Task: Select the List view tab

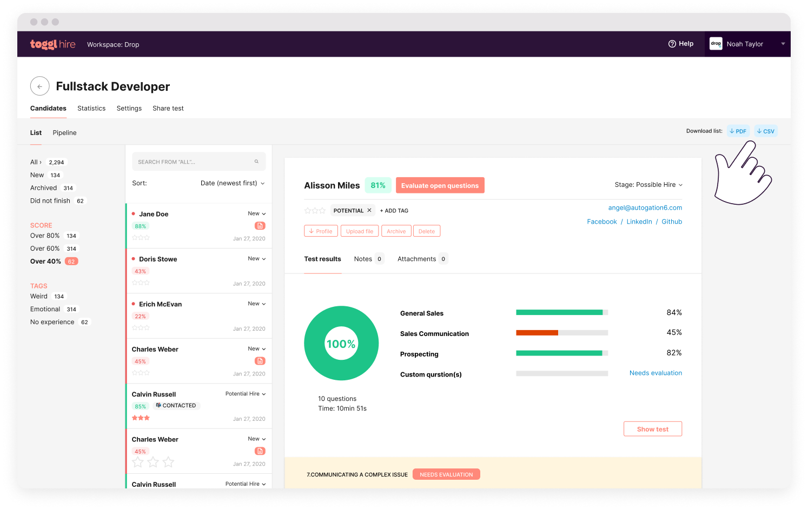Action: tap(36, 132)
